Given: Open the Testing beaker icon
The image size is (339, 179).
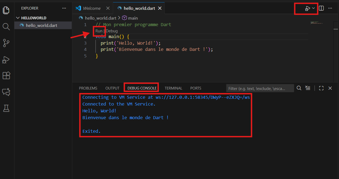Looking at the screenshot, I should pyautogui.click(x=6, y=108).
